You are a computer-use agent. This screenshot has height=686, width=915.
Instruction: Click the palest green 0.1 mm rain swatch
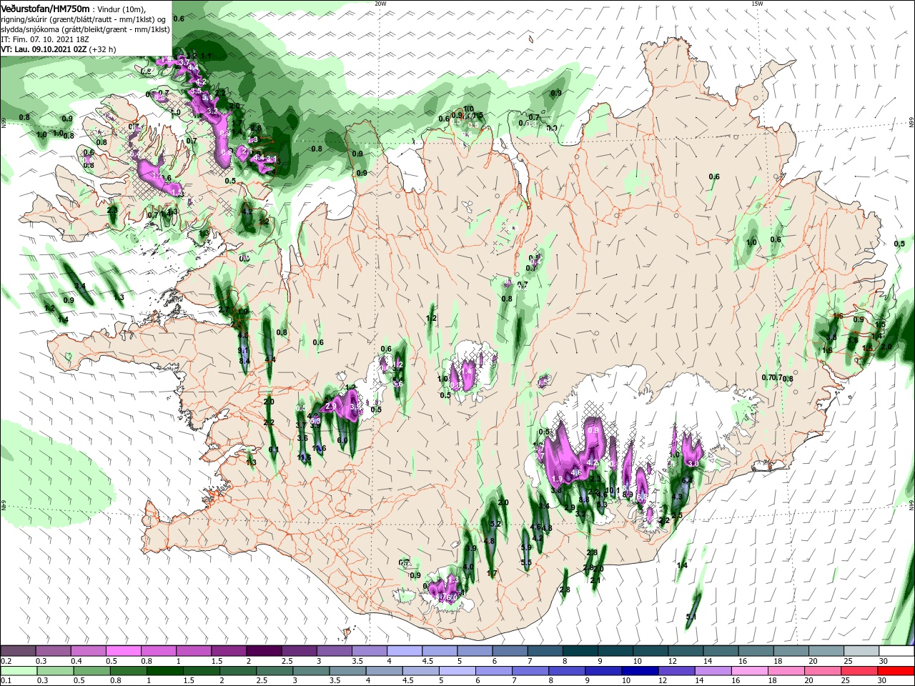(x=19, y=670)
